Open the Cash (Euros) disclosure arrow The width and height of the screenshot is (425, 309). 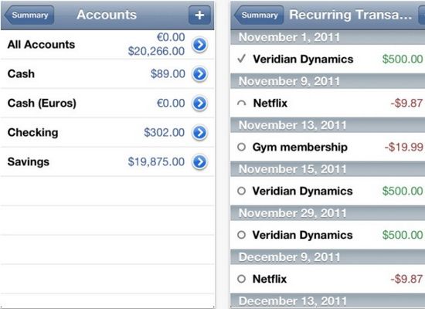pos(200,104)
